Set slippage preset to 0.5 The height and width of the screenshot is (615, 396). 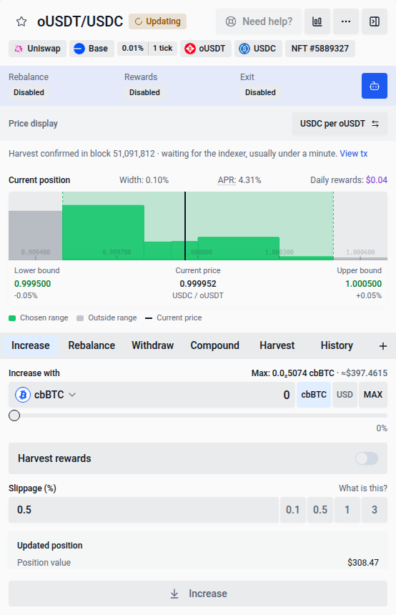(320, 510)
